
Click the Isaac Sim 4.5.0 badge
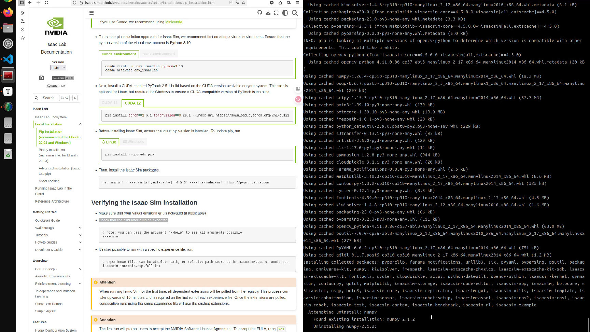click(x=63, y=78)
